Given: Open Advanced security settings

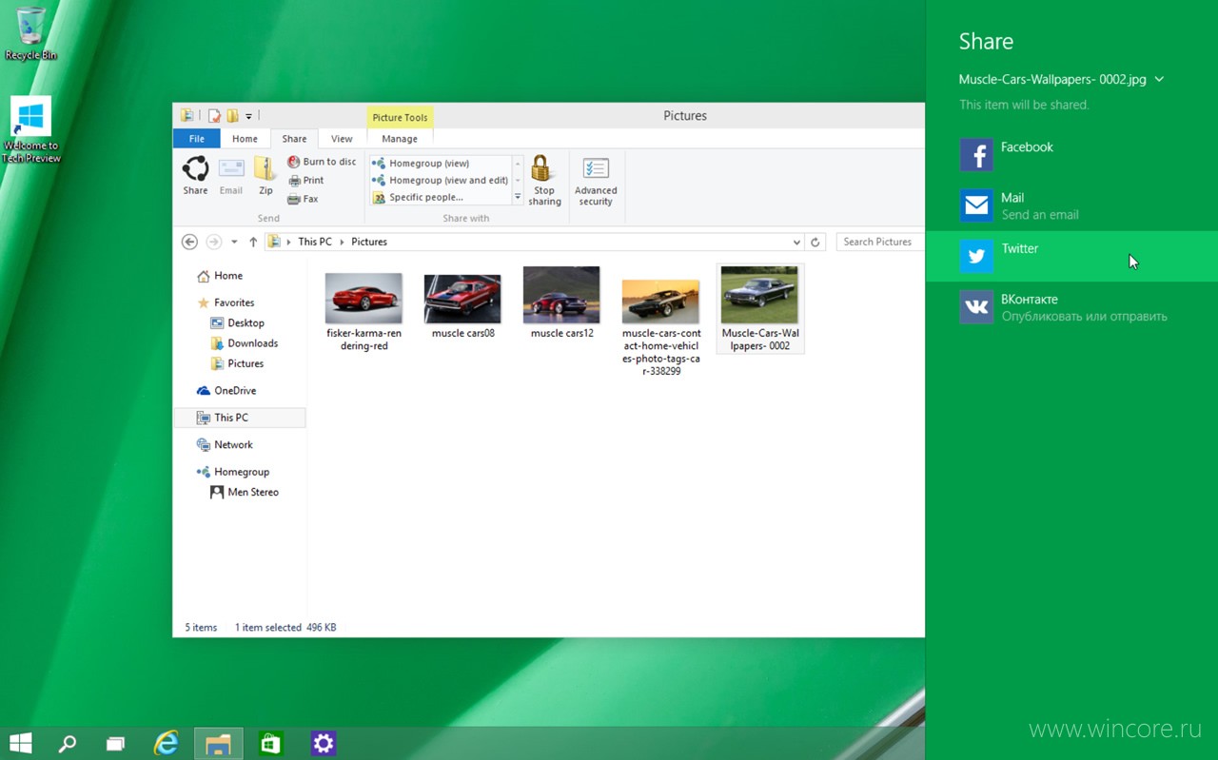Looking at the screenshot, I should pos(596,180).
